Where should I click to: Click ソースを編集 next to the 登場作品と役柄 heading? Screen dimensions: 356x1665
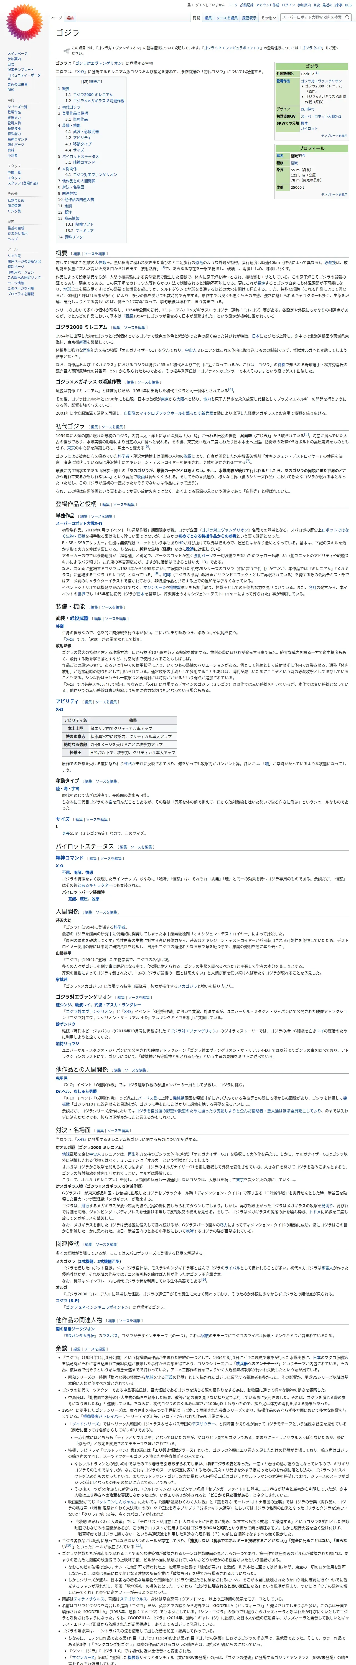(x=124, y=504)
